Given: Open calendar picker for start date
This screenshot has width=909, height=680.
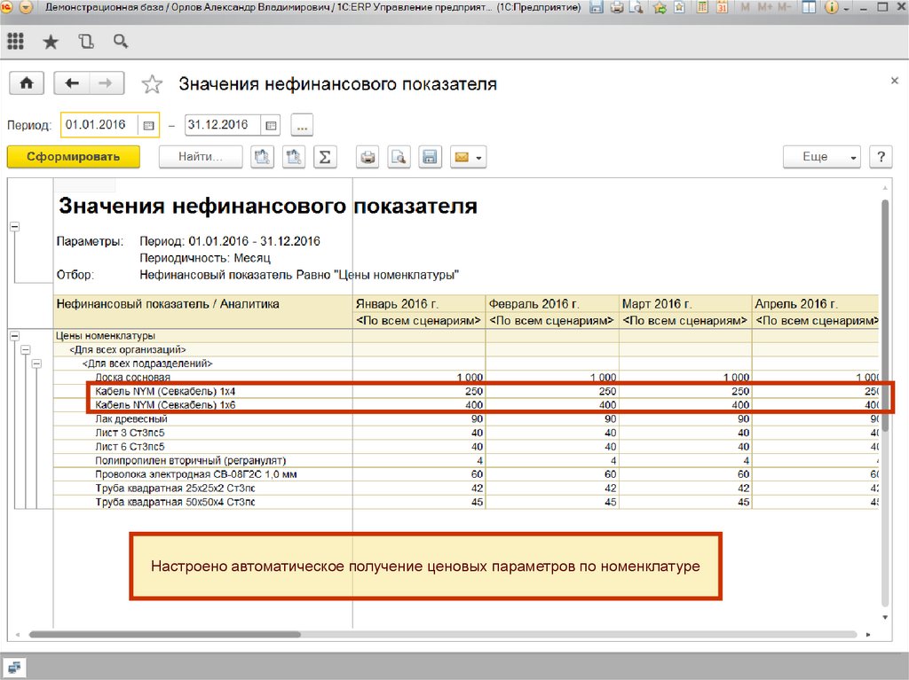Looking at the screenshot, I should pyautogui.click(x=149, y=125).
